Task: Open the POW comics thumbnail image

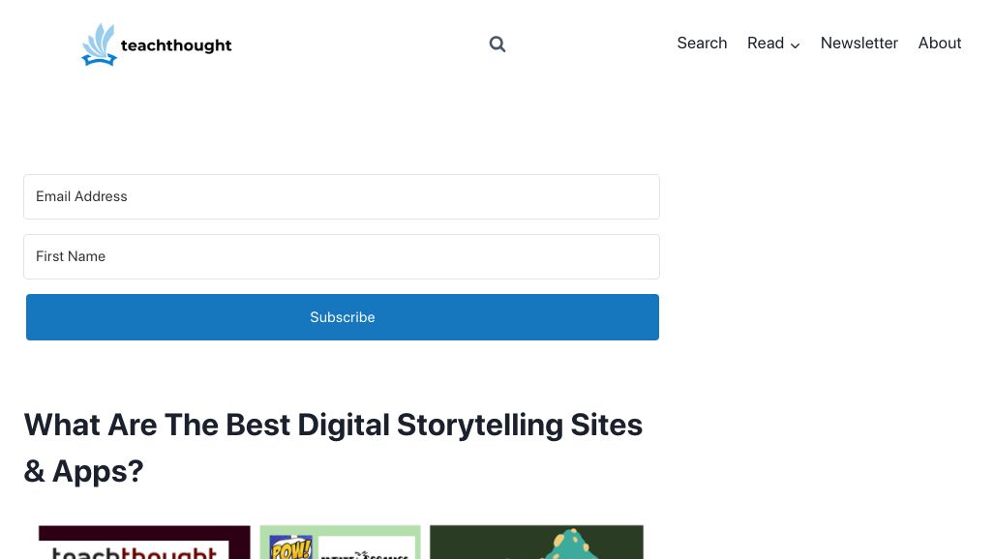Action: [340, 542]
